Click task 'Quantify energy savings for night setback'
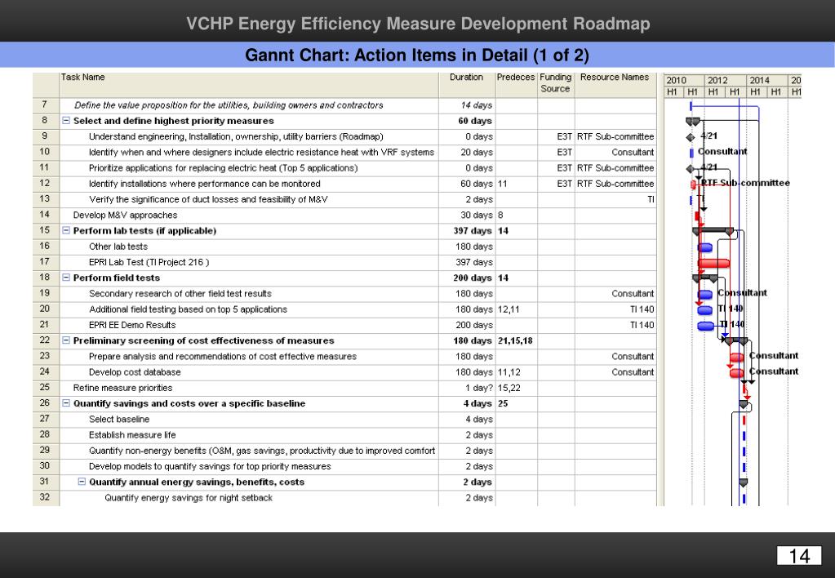This screenshot has height=578, width=835. coord(189,498)
